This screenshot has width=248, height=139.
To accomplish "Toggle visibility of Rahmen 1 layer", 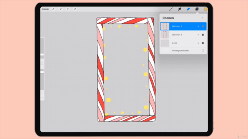I will [x=203, y=35].
